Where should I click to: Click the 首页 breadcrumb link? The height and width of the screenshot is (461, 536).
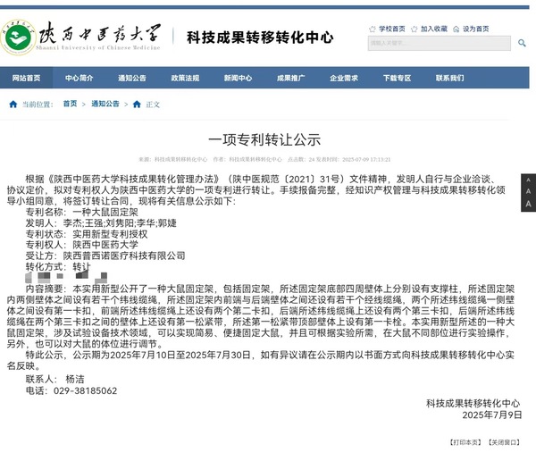click(70, 105)
